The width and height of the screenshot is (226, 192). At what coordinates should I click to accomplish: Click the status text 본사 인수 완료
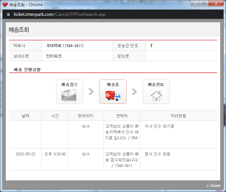point(158,154)
